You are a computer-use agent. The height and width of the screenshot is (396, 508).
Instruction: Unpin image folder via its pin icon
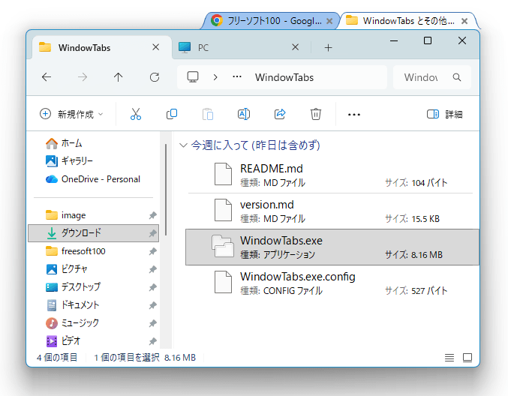pyautogui.click(x=152, y=215)
